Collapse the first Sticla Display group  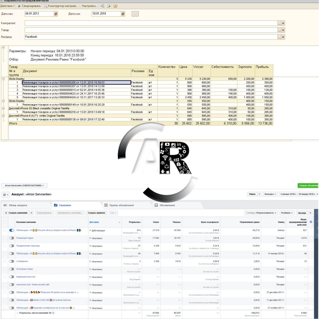[x=3, y=79]
